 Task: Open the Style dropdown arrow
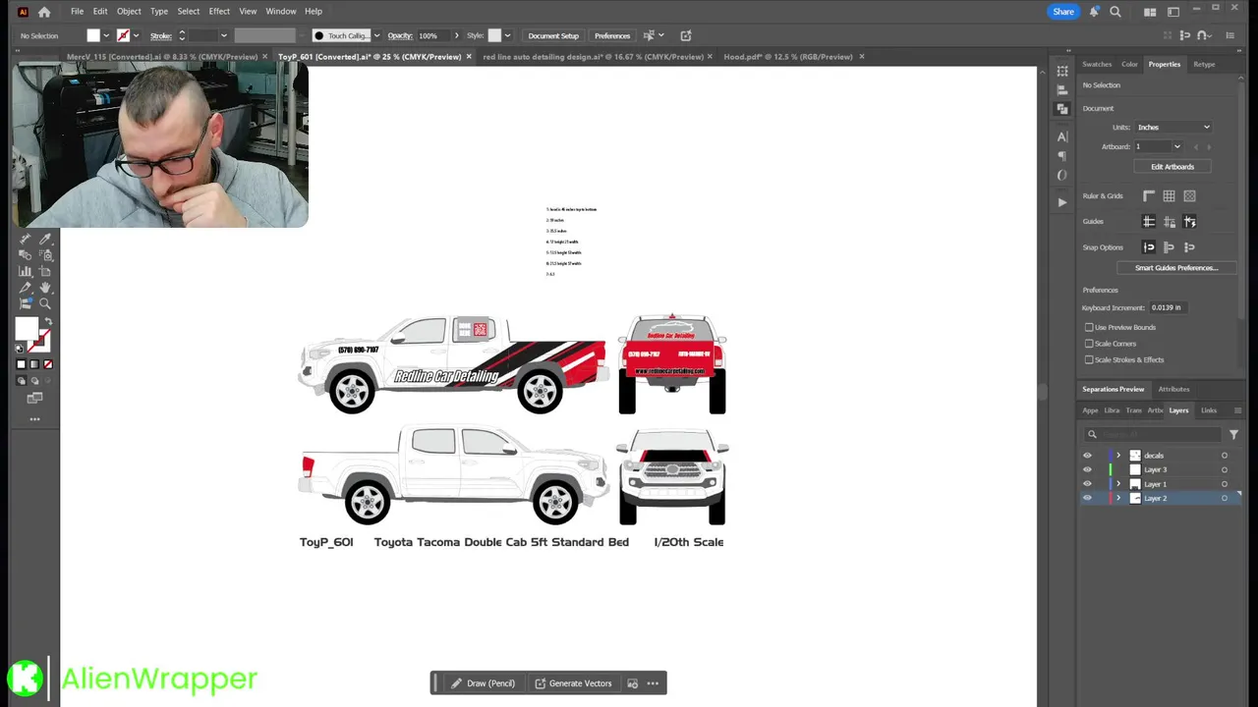pos(509,35)
